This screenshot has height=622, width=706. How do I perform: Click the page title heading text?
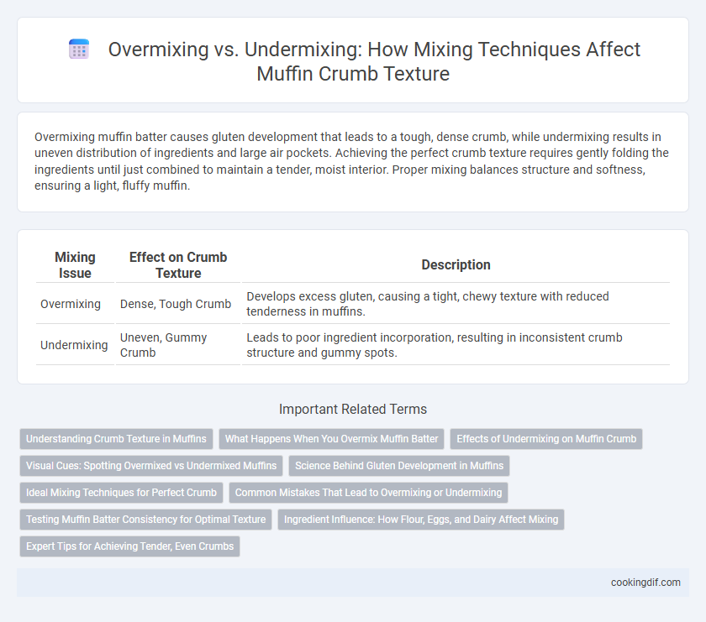click(x=374, y=61)
